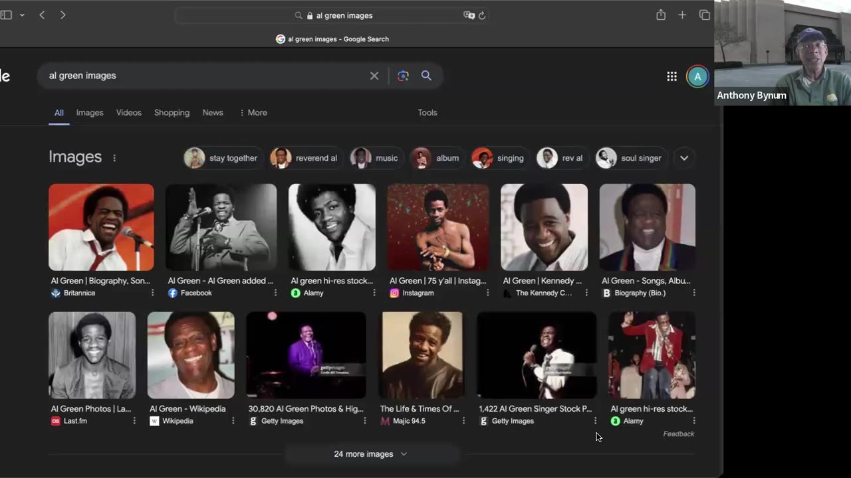
Task: Open the Google apps grid icon
Action: coord(671,76)
